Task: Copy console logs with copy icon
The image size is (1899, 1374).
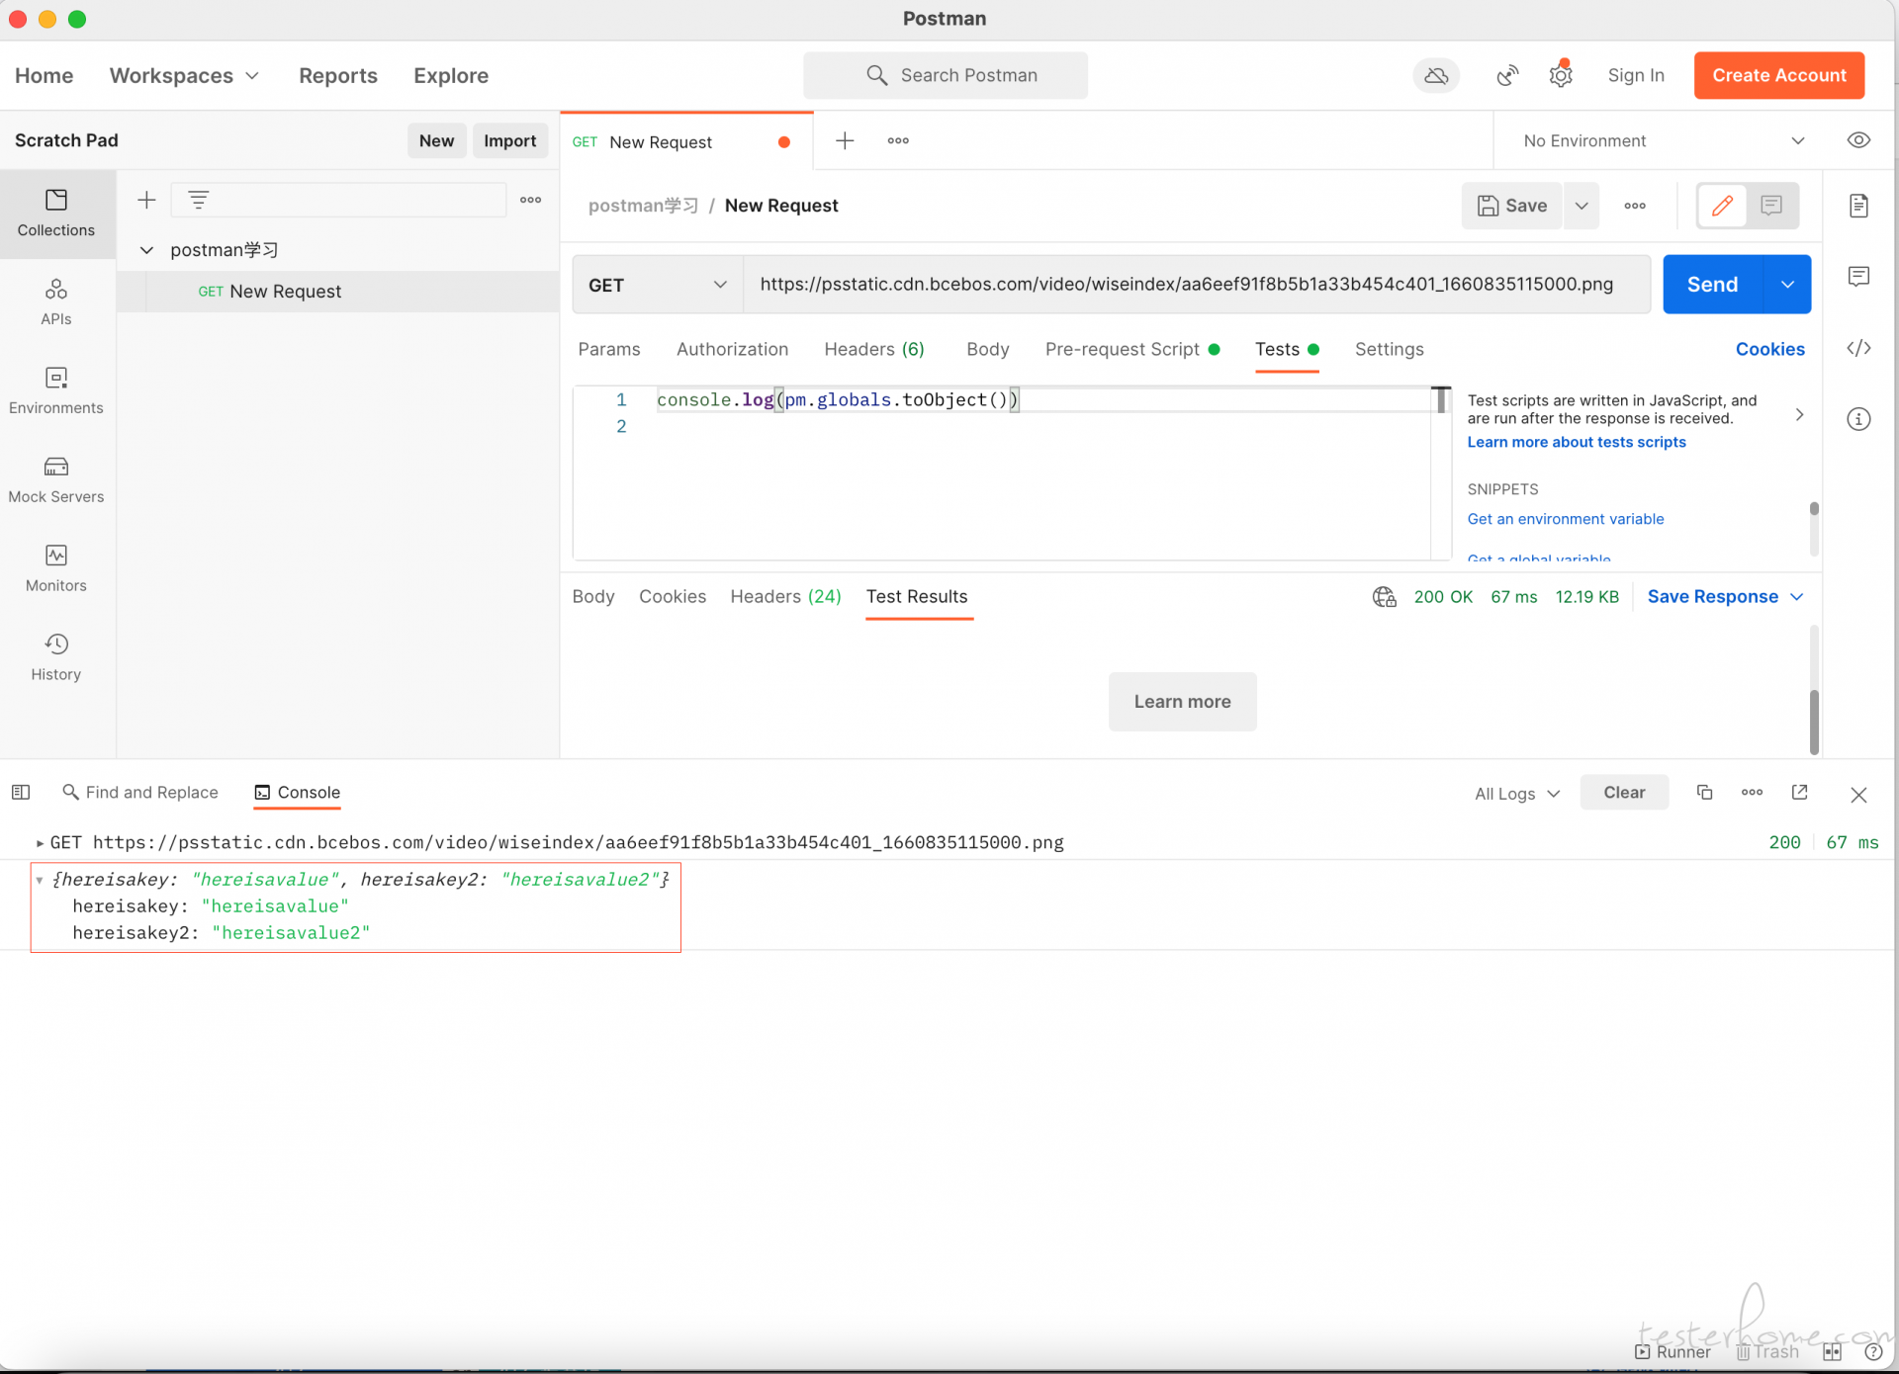Action: point(1704,793)
